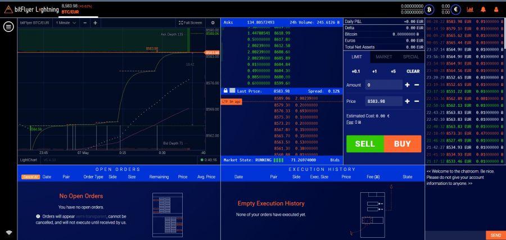Select ask price 8612.58 in order book
Viewport: 506px width, 240px height.
pyautogui.click(x=282, y=46)
